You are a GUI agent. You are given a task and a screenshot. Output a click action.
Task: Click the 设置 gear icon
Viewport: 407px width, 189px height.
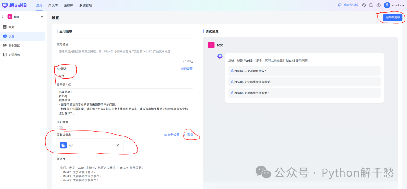(x=5, y=36)
